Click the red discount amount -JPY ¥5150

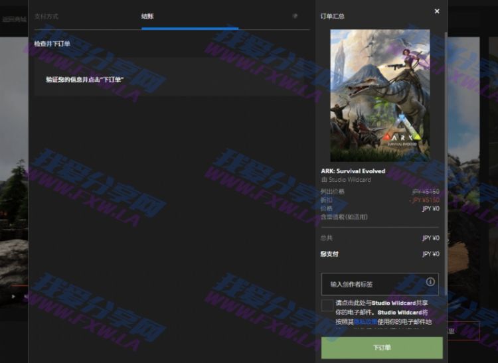tap(424, 200)
